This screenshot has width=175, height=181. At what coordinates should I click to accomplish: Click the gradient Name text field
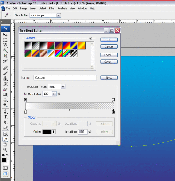pyautogui.click(x=65, y=78)
